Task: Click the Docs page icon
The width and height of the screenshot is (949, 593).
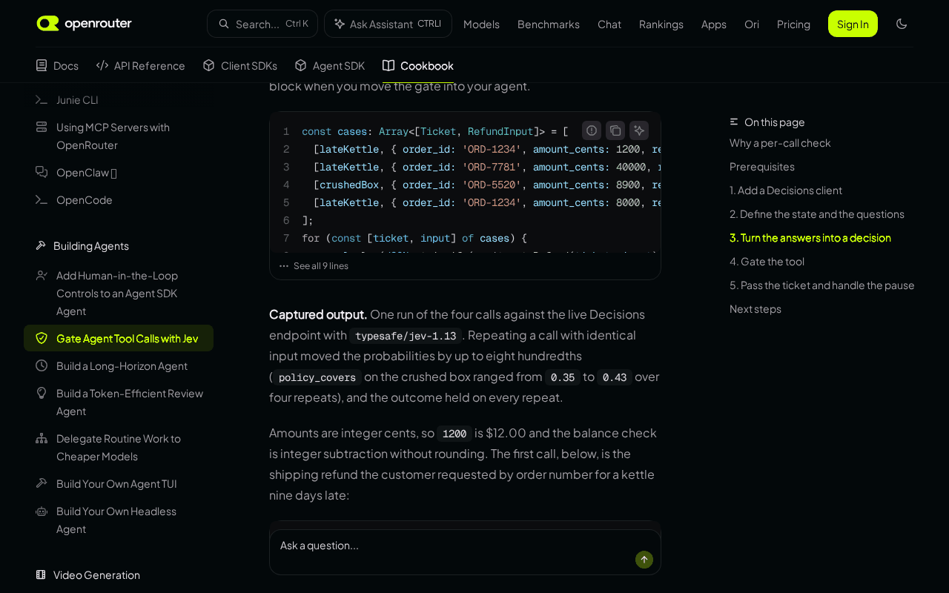Action: tap(42, 65)
